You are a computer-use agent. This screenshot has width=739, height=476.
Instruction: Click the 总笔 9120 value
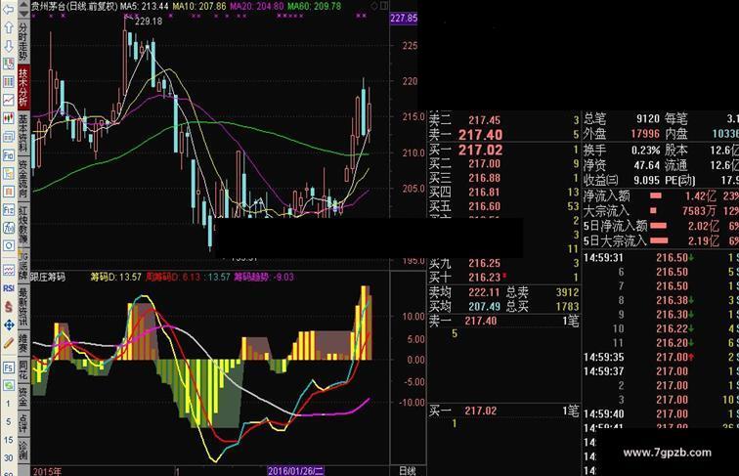(x=648, y=118)
